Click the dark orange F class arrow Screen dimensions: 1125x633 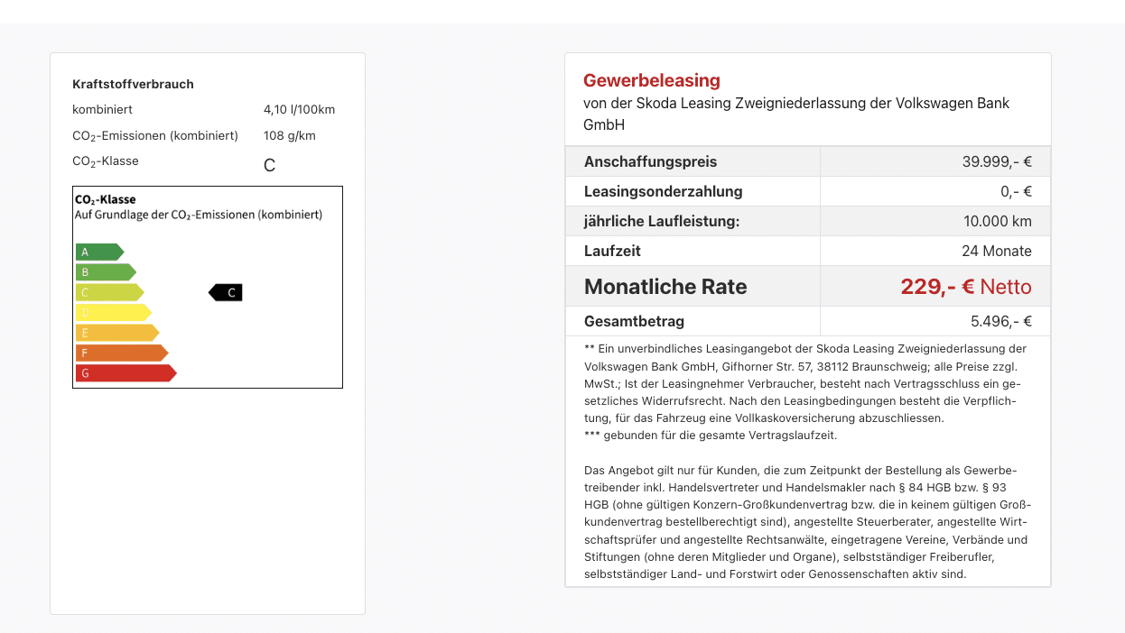[x=122, y=353]
